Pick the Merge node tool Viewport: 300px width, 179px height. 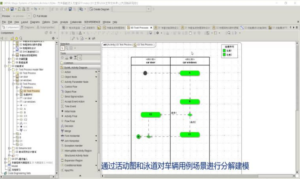tap(68, 131)
